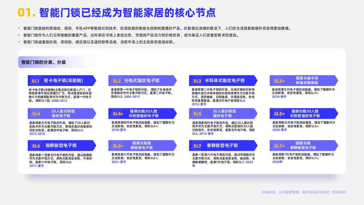364x205 pixels.
Task: Click the blue 2005-2015 year range text
Action: 131,97
